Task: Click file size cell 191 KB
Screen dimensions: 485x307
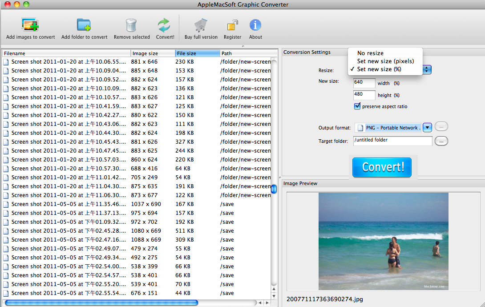Action: (185, 186)
